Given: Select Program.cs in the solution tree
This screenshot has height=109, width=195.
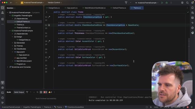Looking at the screenshot, I should click(21, 64).
